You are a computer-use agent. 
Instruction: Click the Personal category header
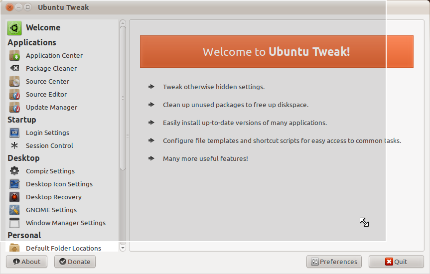pos(24,235)
